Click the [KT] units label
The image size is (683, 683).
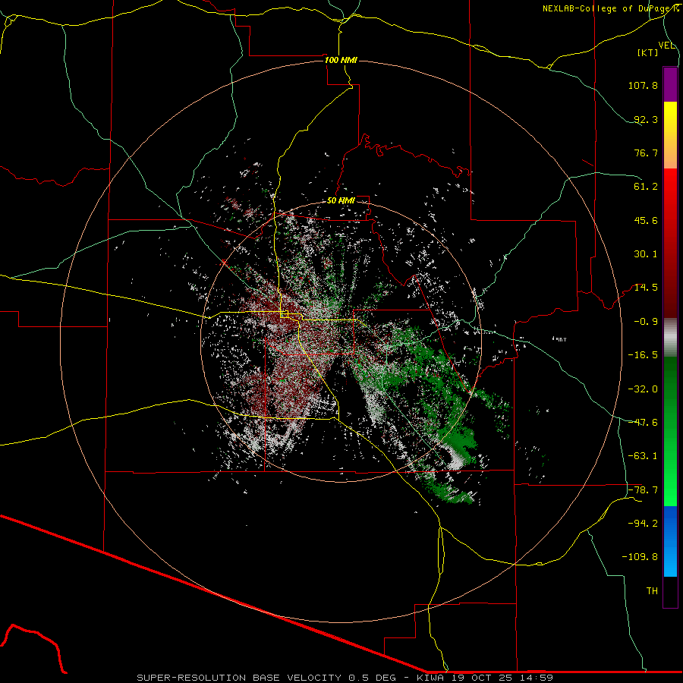(648, 52)
